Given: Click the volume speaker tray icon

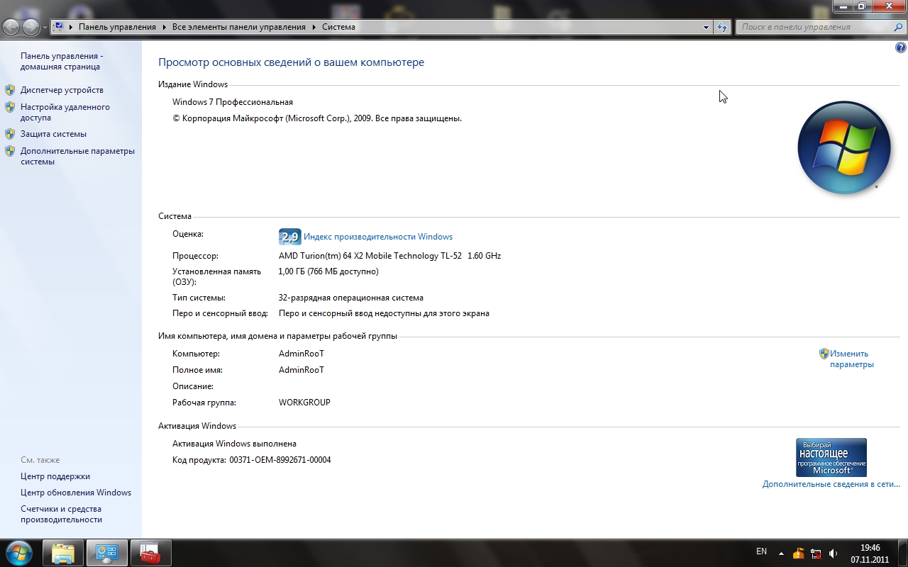Looking at the screenshot, I should [x=833, y=554].
